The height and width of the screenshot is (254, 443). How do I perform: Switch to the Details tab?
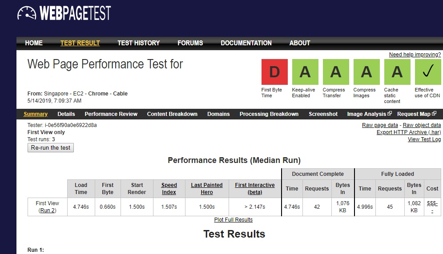click(66, 114)
